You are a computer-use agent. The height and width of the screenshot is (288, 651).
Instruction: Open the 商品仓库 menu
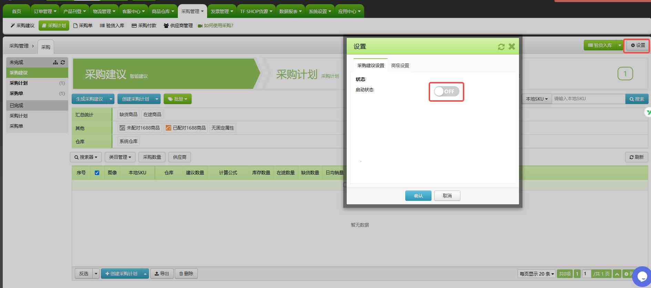(x=163, y=11)
